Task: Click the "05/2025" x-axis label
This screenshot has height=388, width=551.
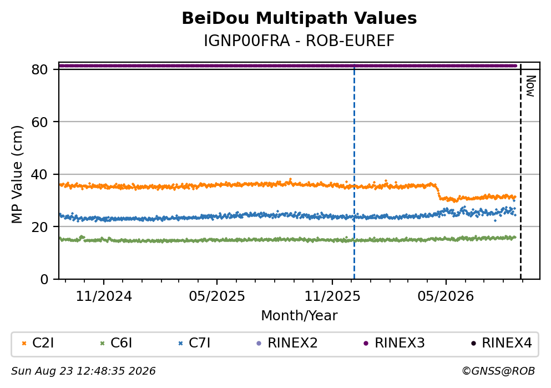Action: (217, 296)
